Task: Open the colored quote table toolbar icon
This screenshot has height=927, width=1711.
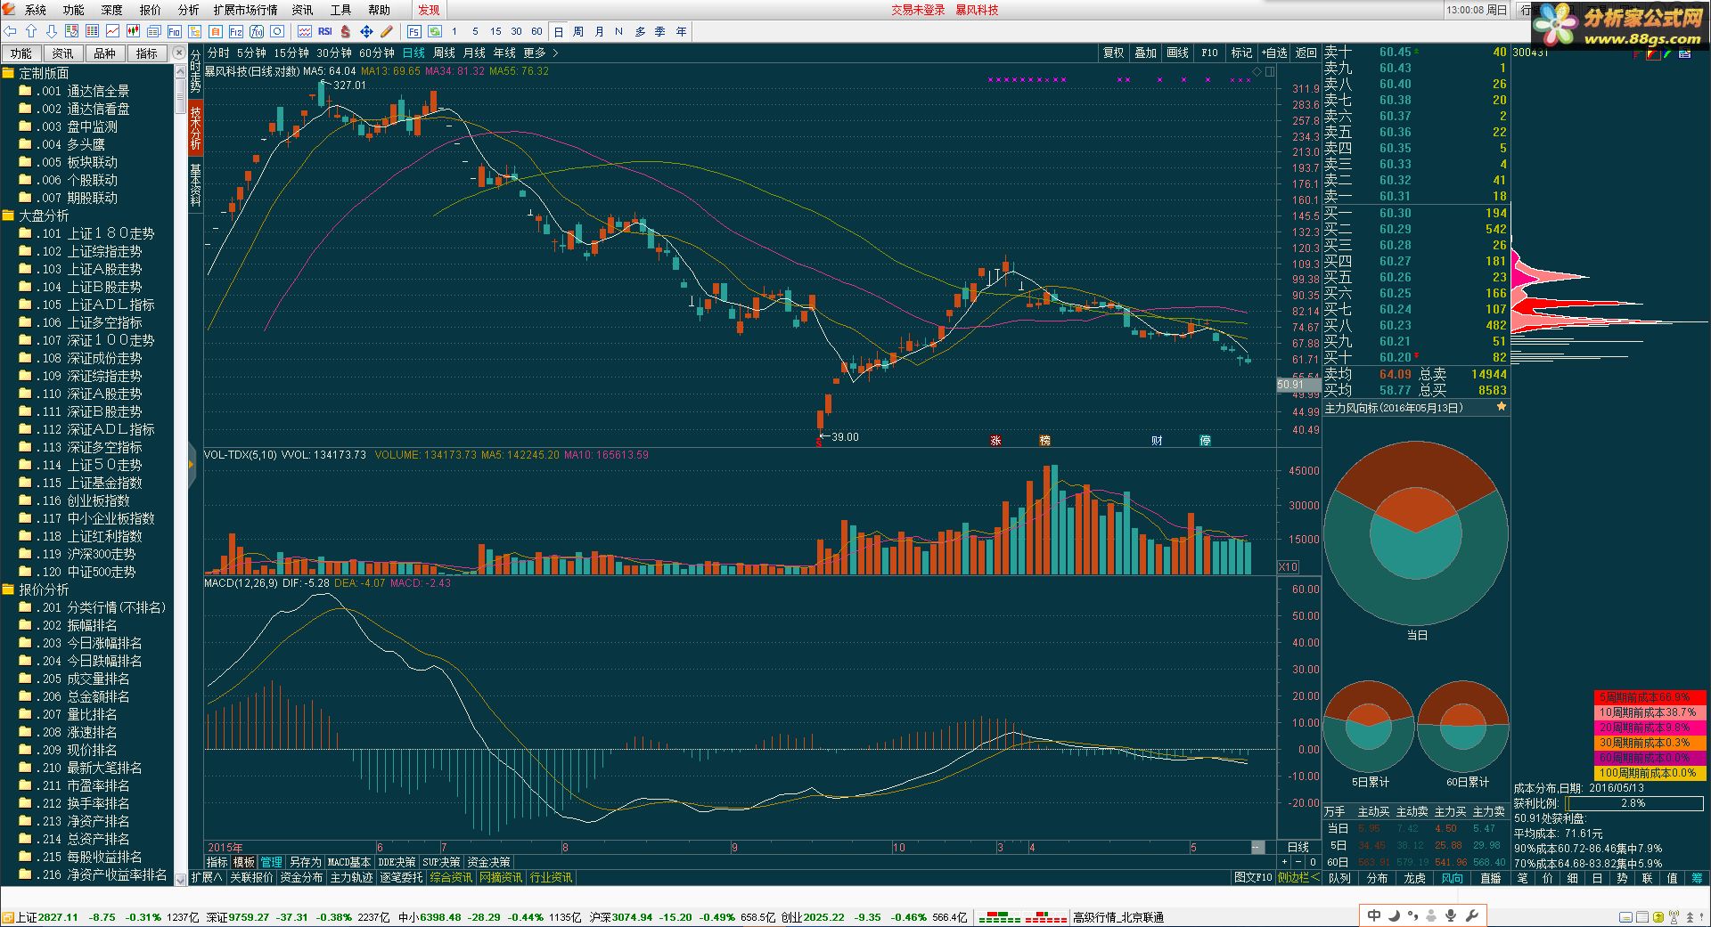Action: coord(92,31)
